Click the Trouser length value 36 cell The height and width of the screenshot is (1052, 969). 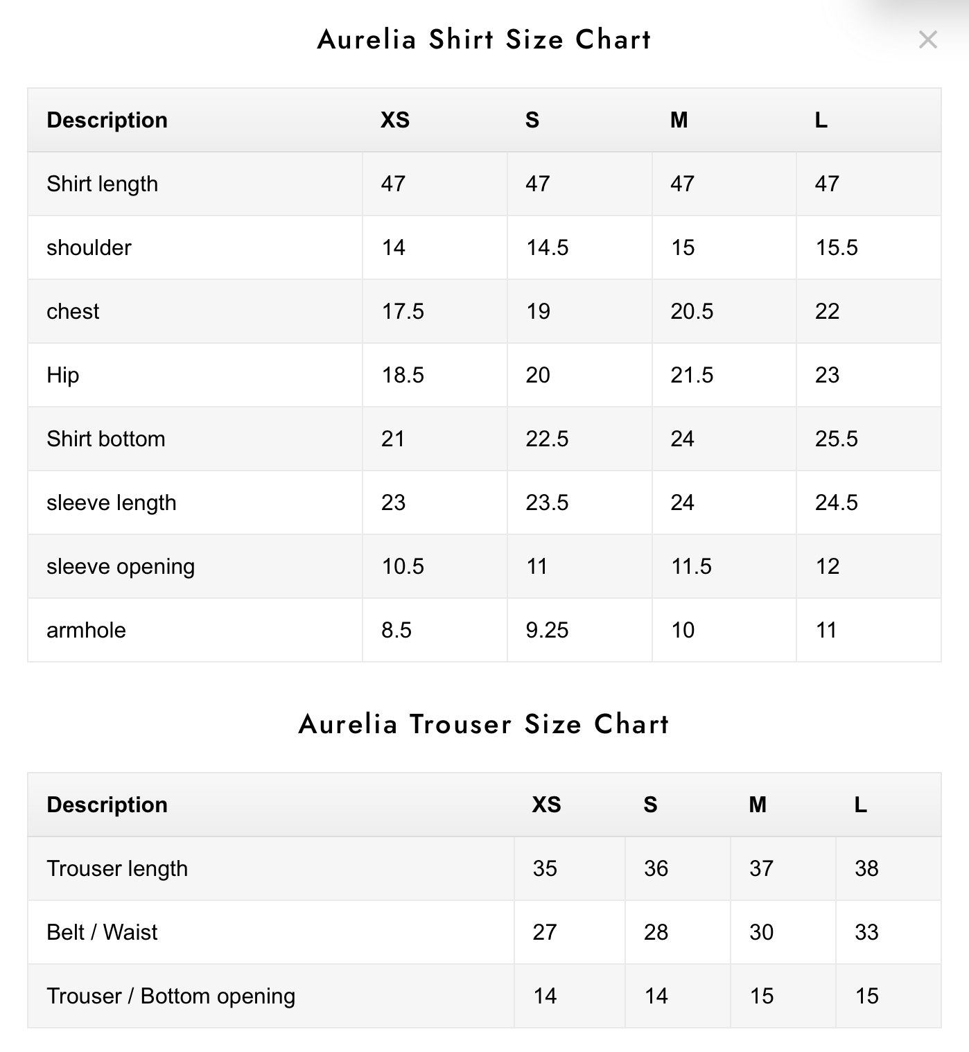click(677, 868)
